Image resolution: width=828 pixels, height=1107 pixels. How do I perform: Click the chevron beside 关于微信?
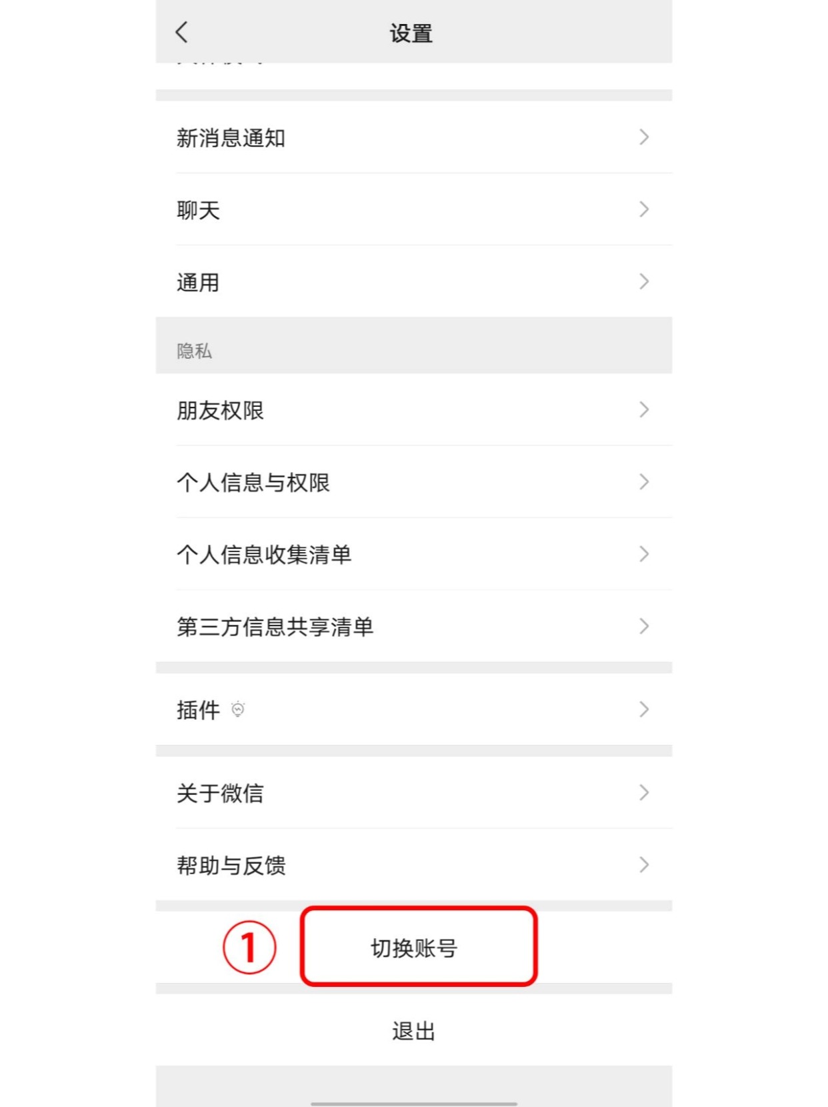click(x=644, y=793)
